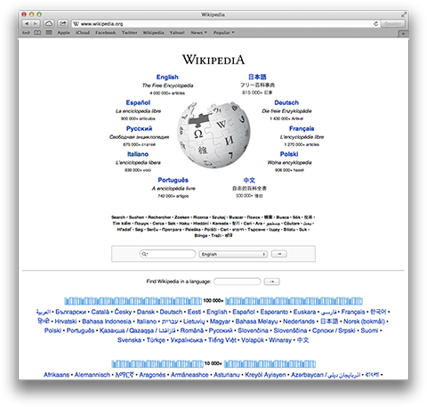The image size is (427, 407).
Task: Click the Wikipedia search text field
Action: [x=168, y=254]
